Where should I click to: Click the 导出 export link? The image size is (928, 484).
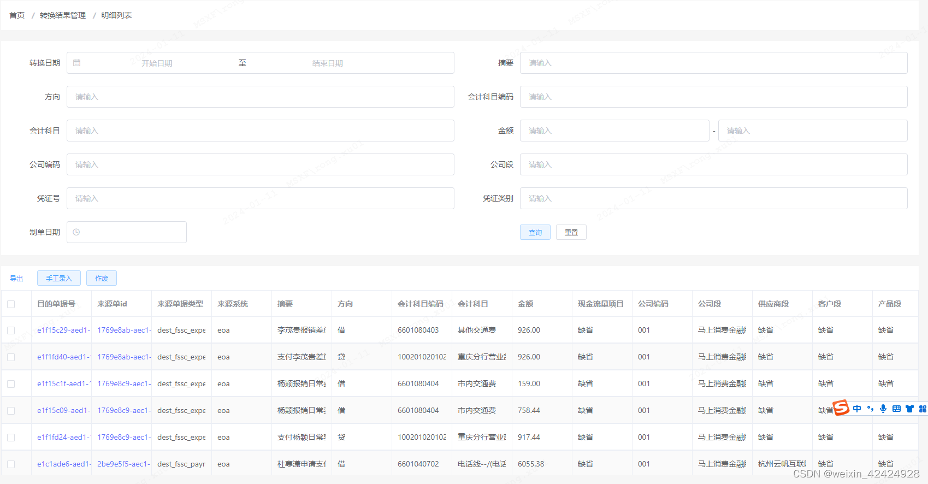(x=16, y=279)
